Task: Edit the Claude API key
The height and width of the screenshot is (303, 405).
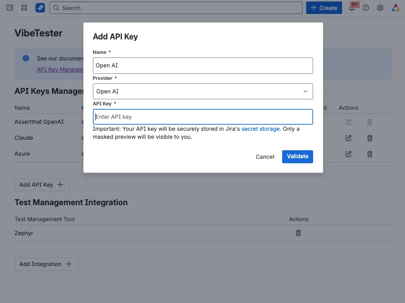Action: coord(349,138)
